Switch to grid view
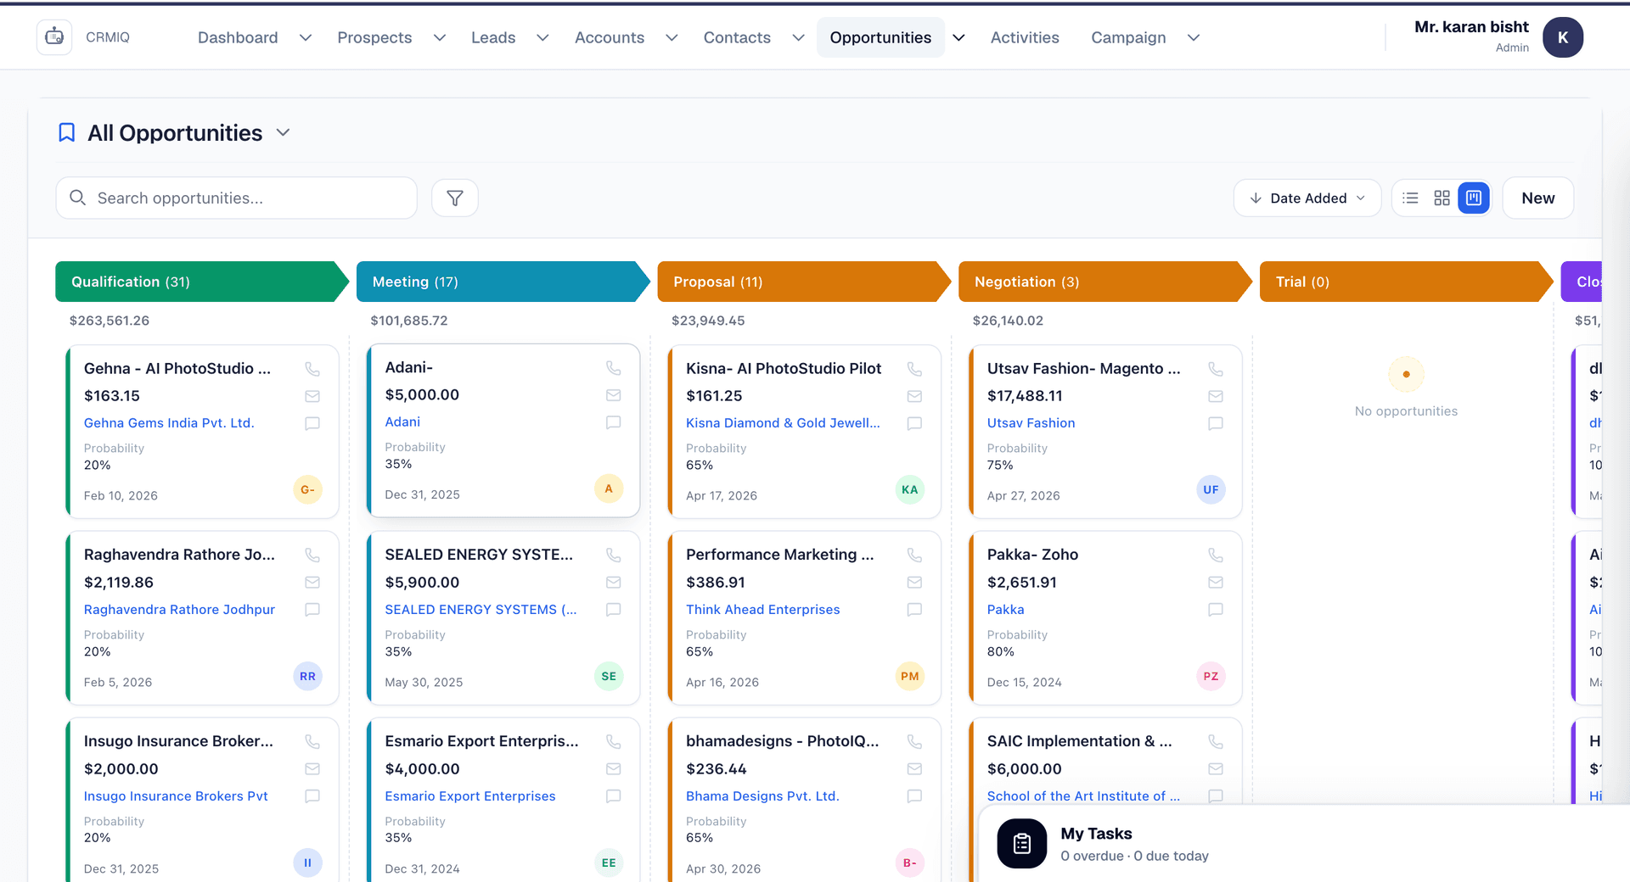This screenshot has height=882, width=1630. 1442,198
